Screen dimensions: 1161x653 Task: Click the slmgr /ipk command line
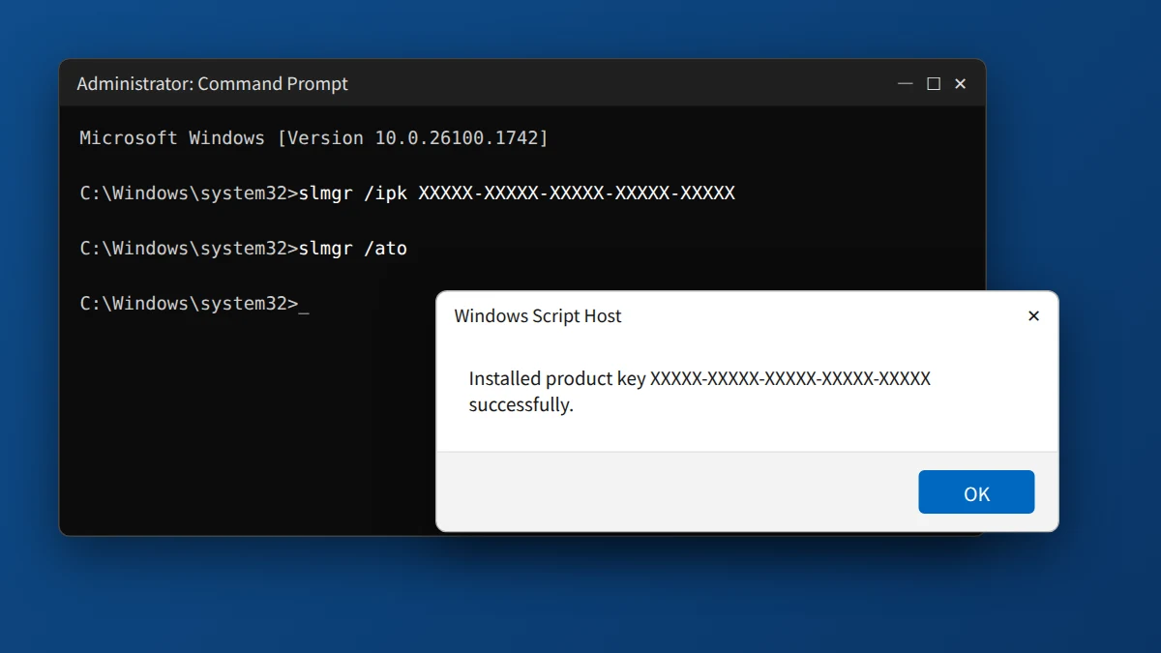point(407,193)
